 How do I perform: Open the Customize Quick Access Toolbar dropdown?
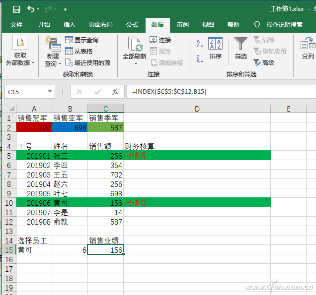(65, 9)
